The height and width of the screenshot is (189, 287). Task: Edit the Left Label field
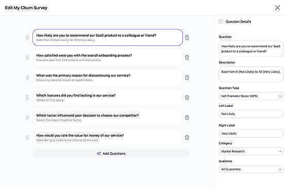coord(251,114)
